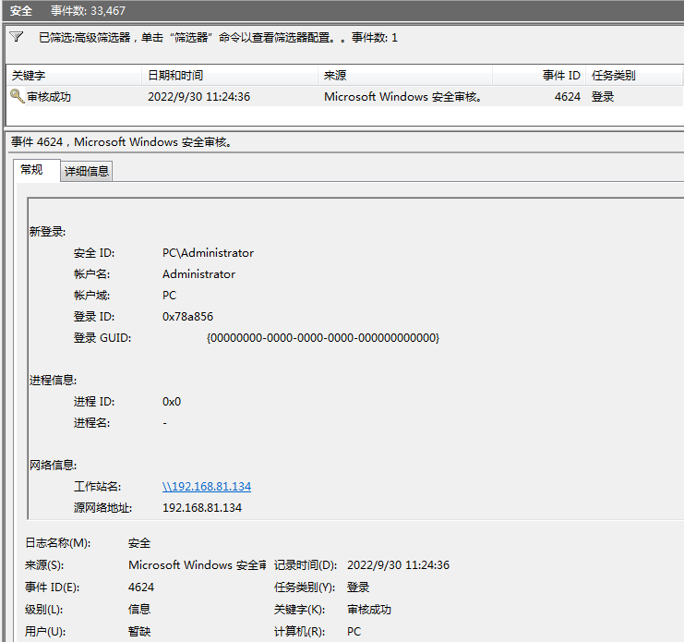Click the 计算机 field showing PC
This screenshot has height=642, width=684.
354,632
